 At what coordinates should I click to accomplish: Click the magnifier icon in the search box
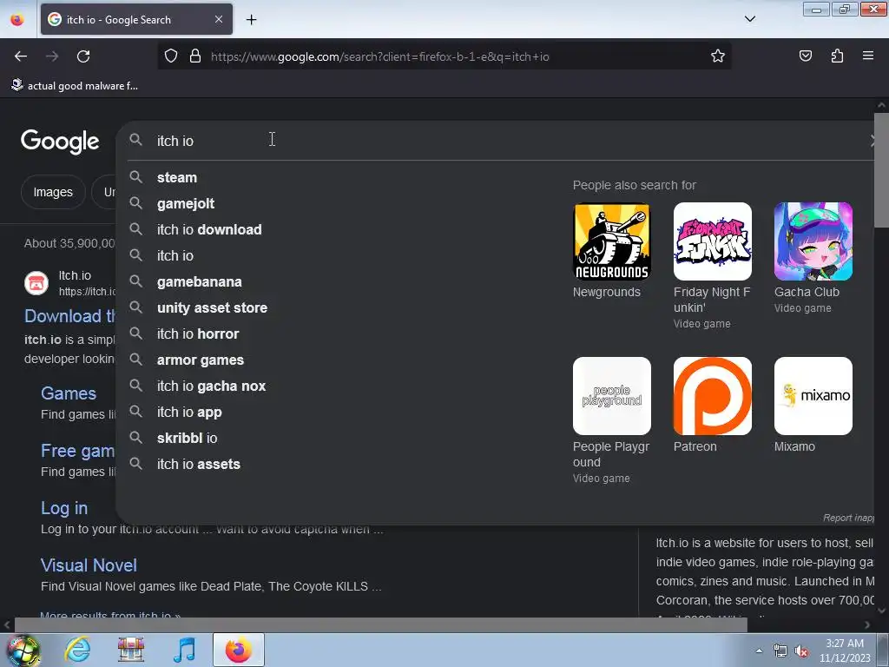(135, 140)
